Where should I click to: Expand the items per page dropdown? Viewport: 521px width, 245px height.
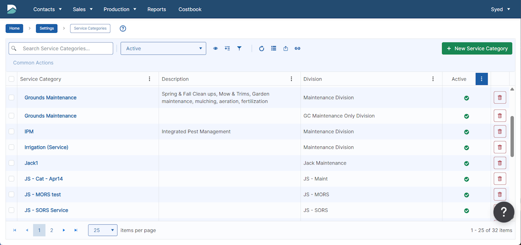[103, 230]
